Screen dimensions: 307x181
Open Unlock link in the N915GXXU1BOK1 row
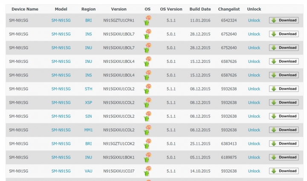[x=254, y=157]
